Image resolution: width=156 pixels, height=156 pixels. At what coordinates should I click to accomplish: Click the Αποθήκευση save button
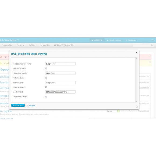point(18,105)
